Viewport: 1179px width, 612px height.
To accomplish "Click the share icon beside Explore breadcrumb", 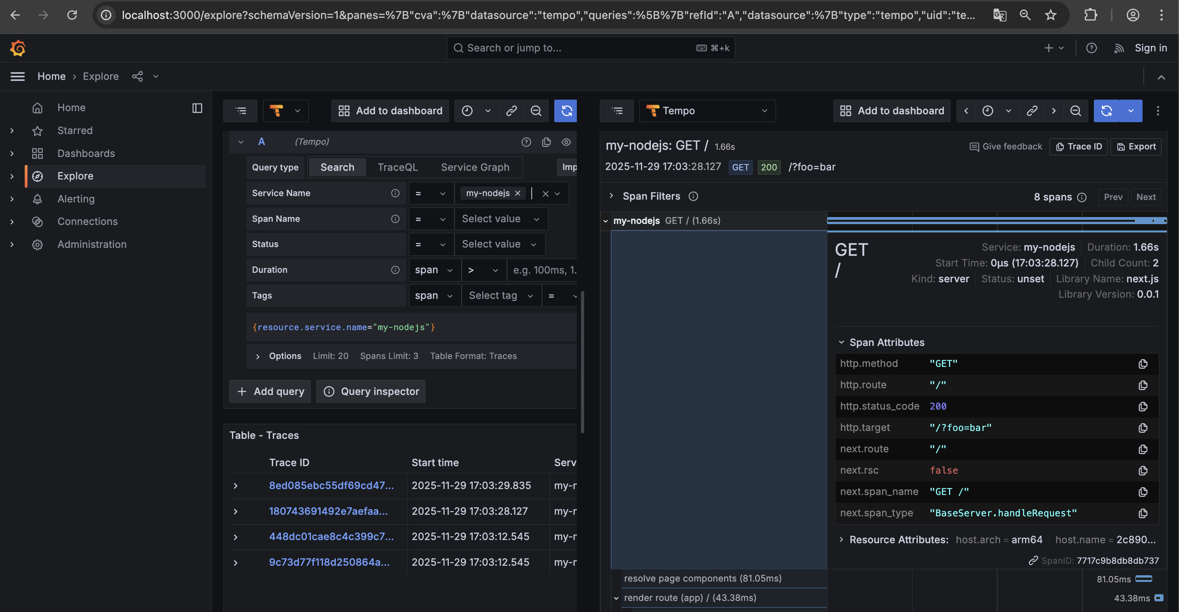I will click(x=137, y=76).
